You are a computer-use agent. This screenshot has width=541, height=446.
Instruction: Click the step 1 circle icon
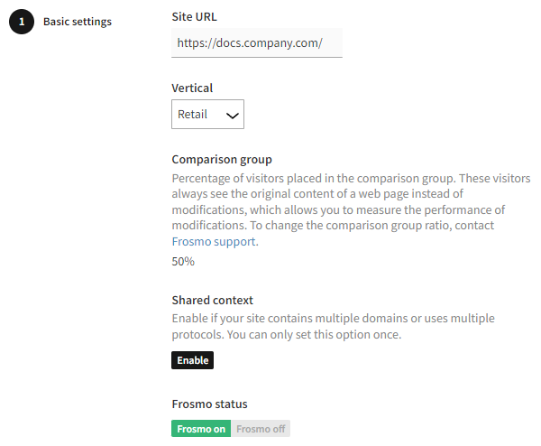click(23, 22)
